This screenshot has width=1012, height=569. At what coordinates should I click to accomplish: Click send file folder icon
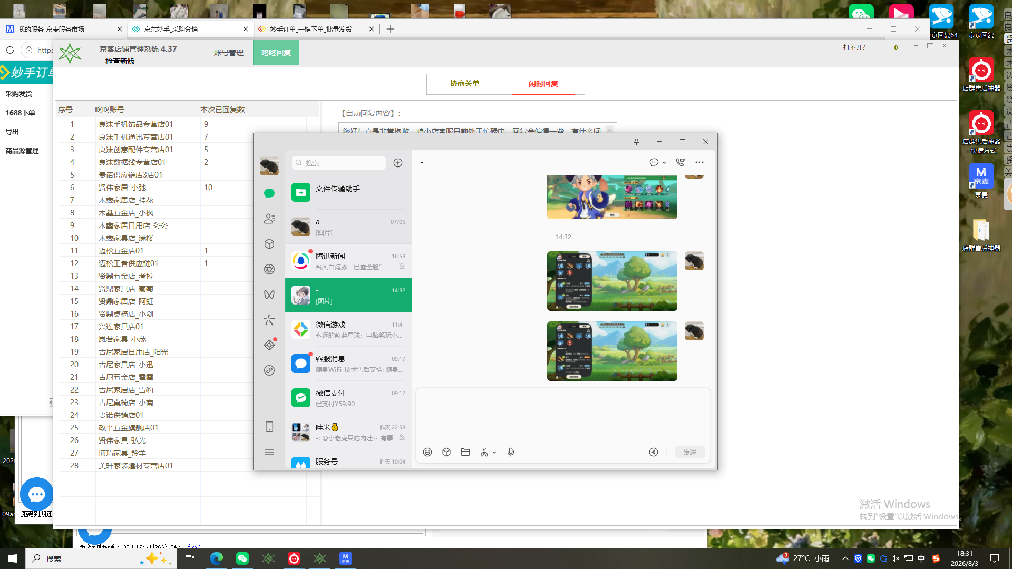click(465, 452)
